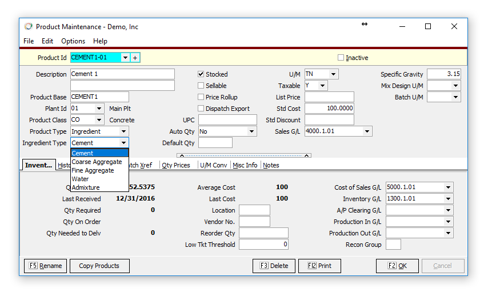492x296 pixels.
Task: Enable the Sellable checkbox
Action: (x=201, y=86)
